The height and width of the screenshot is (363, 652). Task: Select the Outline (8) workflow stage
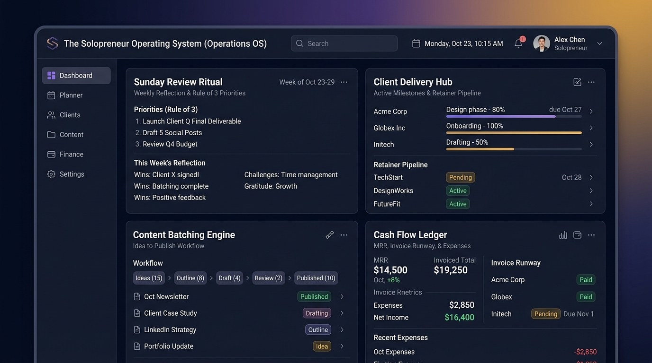tap(190, 278)
